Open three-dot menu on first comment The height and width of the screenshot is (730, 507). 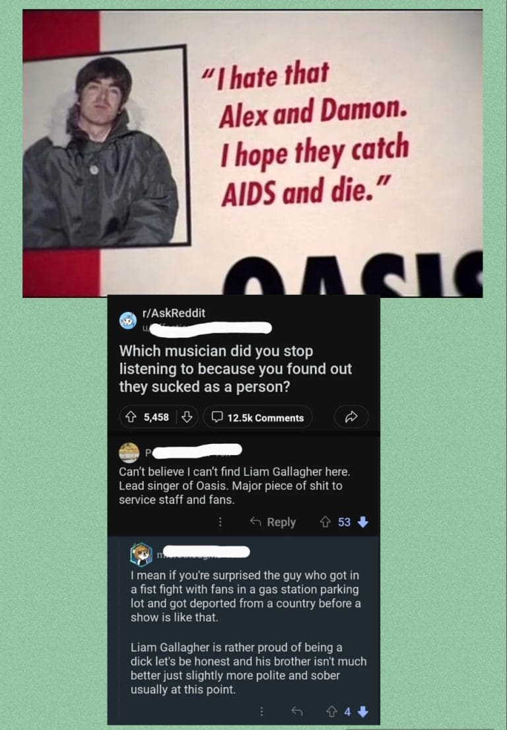pyautogui.click(x=220, y=523)
